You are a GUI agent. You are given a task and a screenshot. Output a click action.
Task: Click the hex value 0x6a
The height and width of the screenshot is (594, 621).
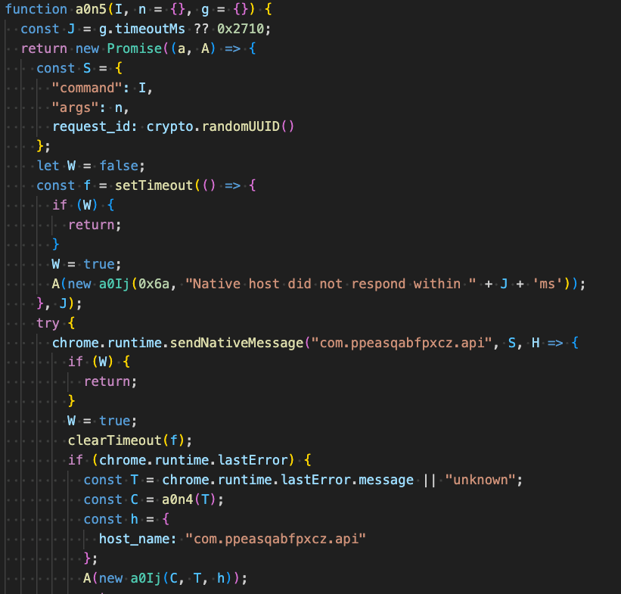point(154,284)
